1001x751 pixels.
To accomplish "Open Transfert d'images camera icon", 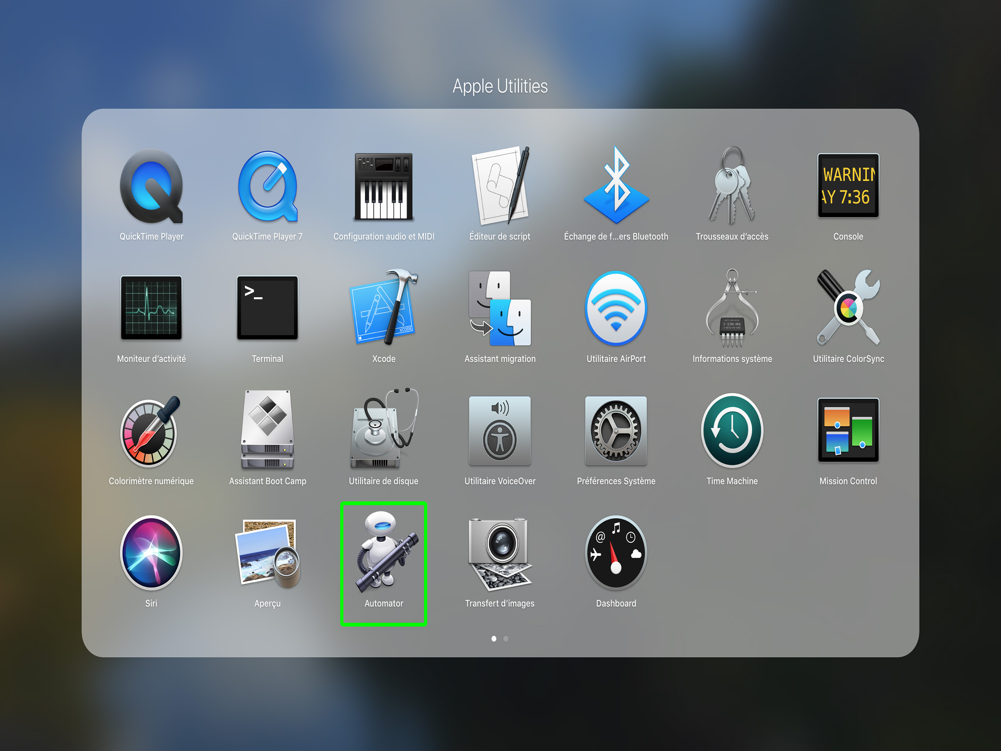I will click(x=500, y=554).
